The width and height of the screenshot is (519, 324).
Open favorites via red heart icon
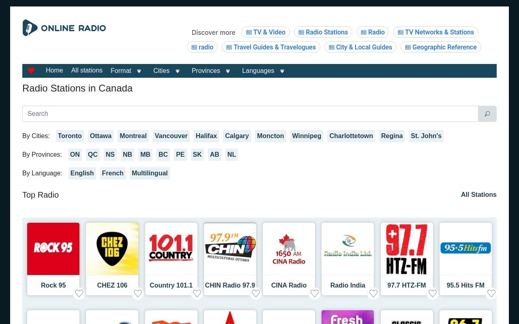tap(31, 71)
